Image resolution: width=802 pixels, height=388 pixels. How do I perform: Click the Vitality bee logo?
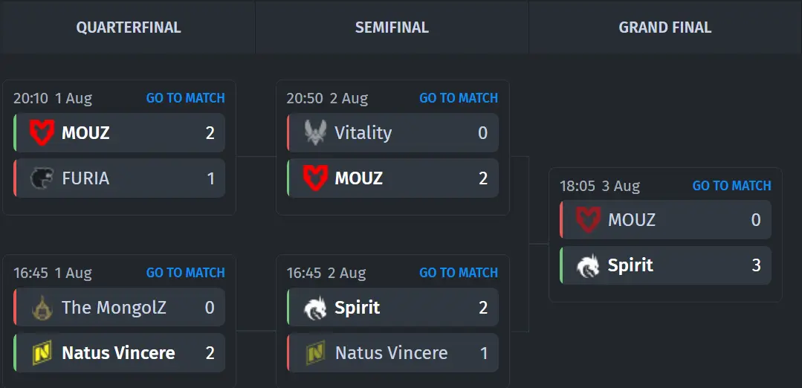coord(315,133)
